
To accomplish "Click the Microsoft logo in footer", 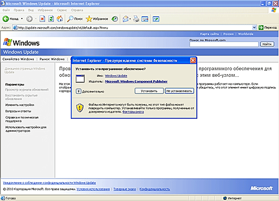I will [262, 188].
